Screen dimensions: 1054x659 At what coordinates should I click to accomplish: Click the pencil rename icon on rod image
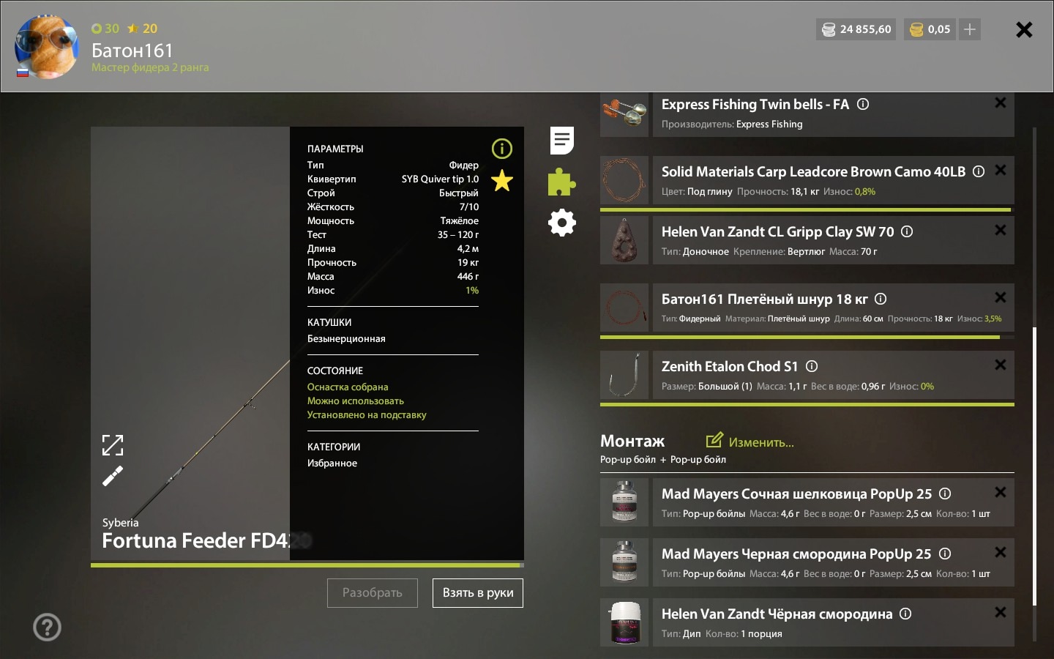click(x=113, y=477)
